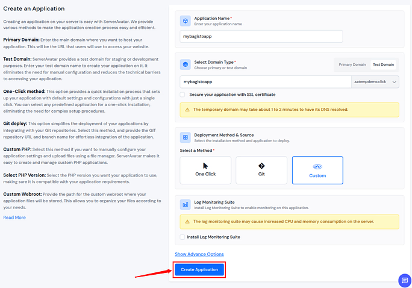Viewport: 412px width, 288px height.
Task: Click the Create an Application heading
Action: 34,8
